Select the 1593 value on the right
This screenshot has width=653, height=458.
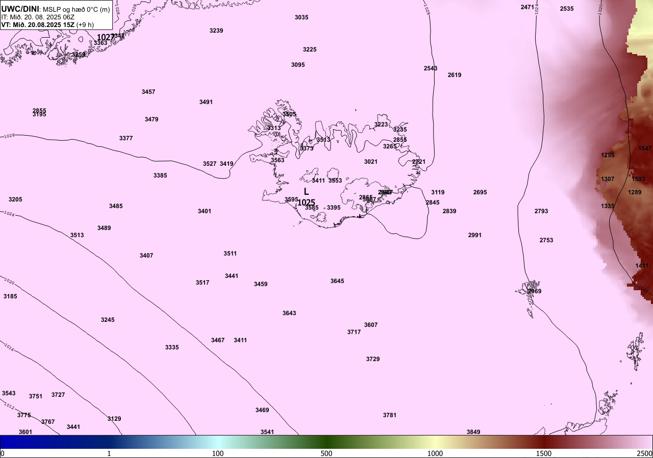coord(638,179)
